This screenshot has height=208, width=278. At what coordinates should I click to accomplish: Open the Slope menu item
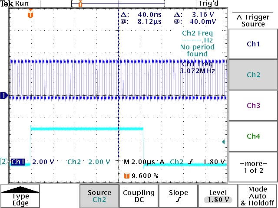178,196
